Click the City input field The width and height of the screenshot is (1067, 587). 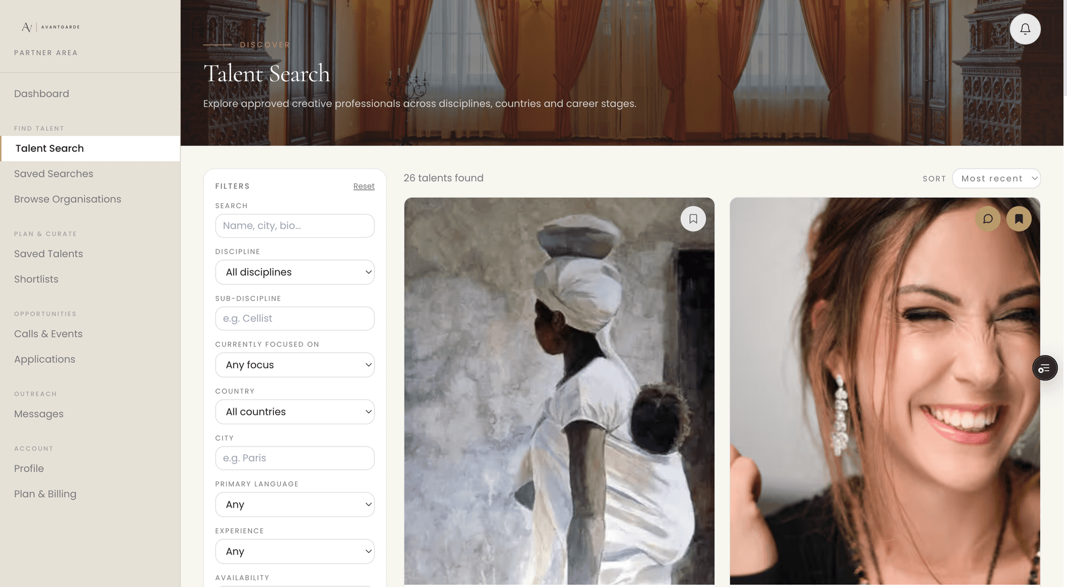tap(295, 458)
